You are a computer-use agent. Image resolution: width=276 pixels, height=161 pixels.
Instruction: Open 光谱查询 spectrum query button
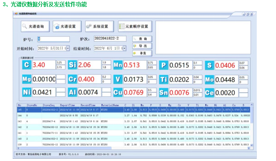coord(35,27)
